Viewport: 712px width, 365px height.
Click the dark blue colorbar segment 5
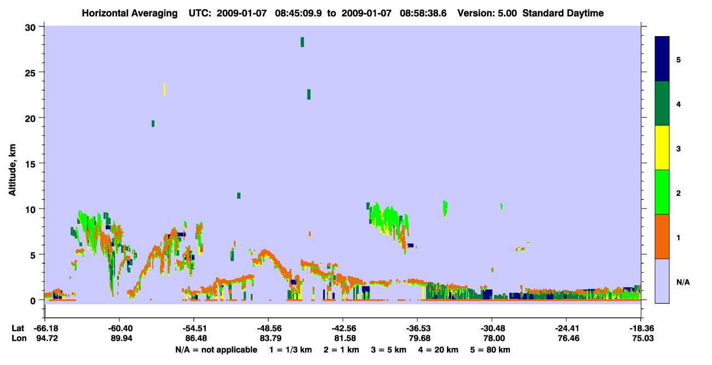click(x=662, y=59)
